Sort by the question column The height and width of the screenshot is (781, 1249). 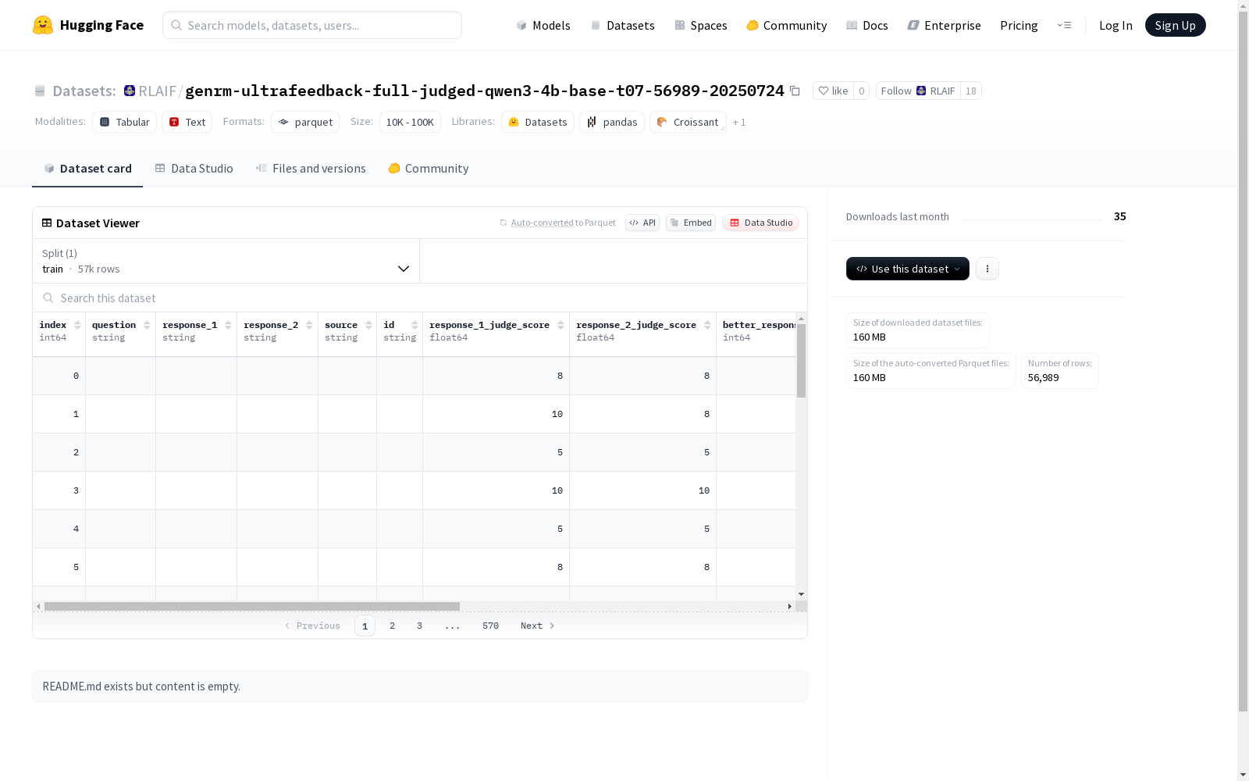click(x=147, y=325)
